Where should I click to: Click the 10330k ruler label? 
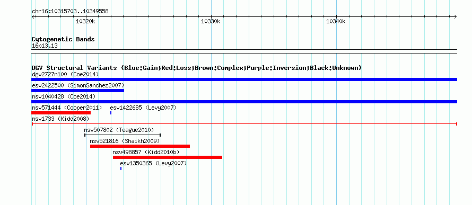pyautogui.click(x=211, y=22)
